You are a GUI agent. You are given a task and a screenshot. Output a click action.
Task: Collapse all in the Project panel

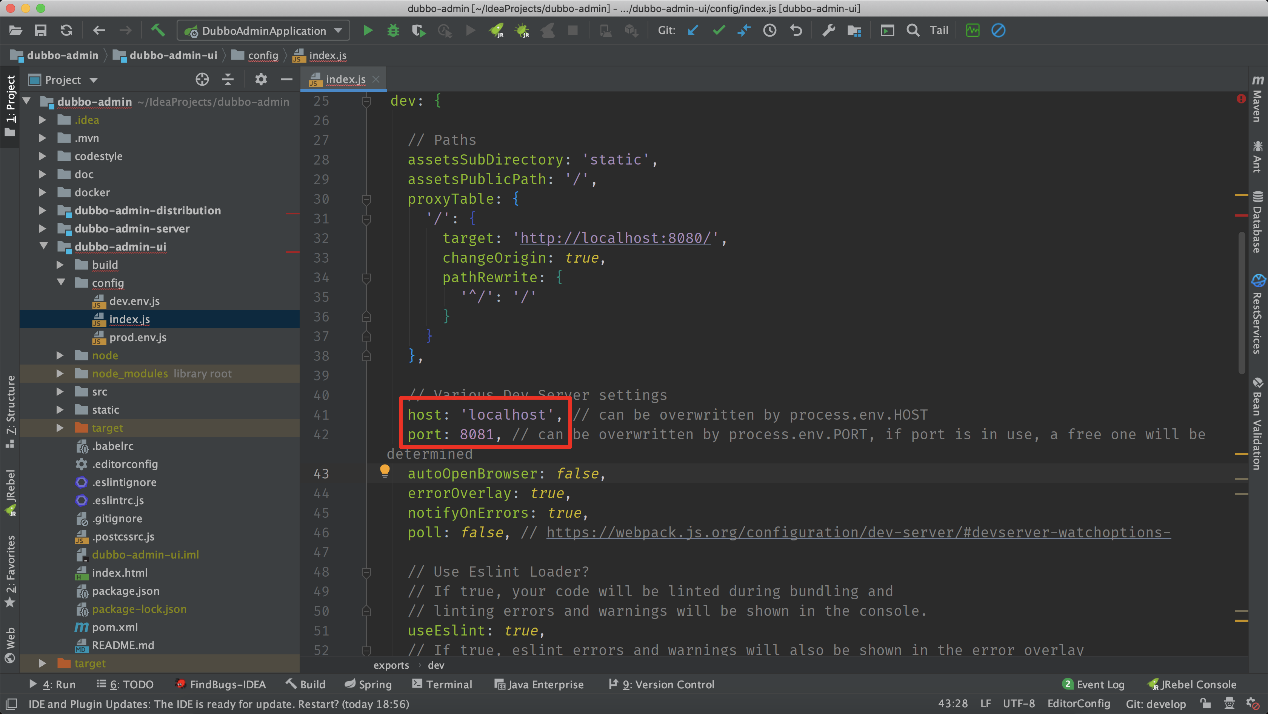click(228, 79)
